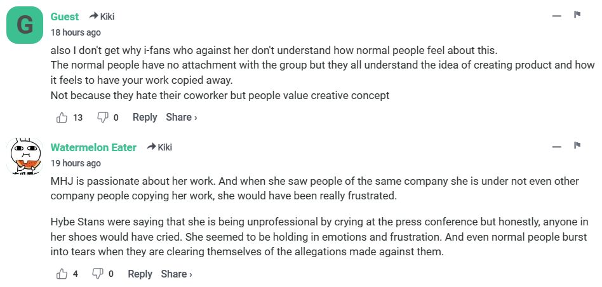602x287 pixels.
Task: Collapse the Guest comment thread
Action: (x=557, y=16)
